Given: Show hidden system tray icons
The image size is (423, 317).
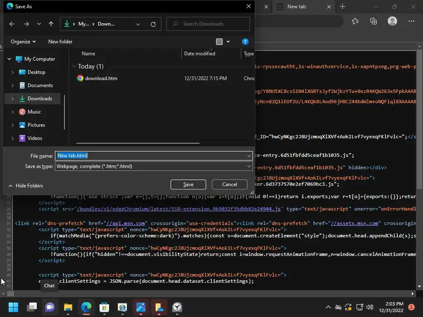Looking at the screenshot, I should (328, 307).
